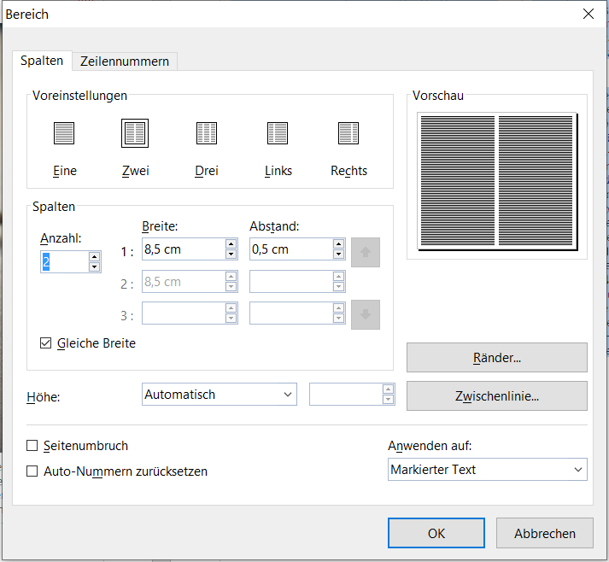Click the Zwischenlinie... button
This screenshot has width=609, height=562.
pyautogui.click(x=497, y=395)
